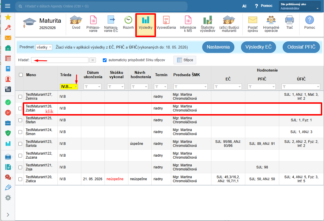Viewport: 324px width, 221px height.
Task: Open (aSc) Budúci maturanti item
Action: [x=229, y=24]
